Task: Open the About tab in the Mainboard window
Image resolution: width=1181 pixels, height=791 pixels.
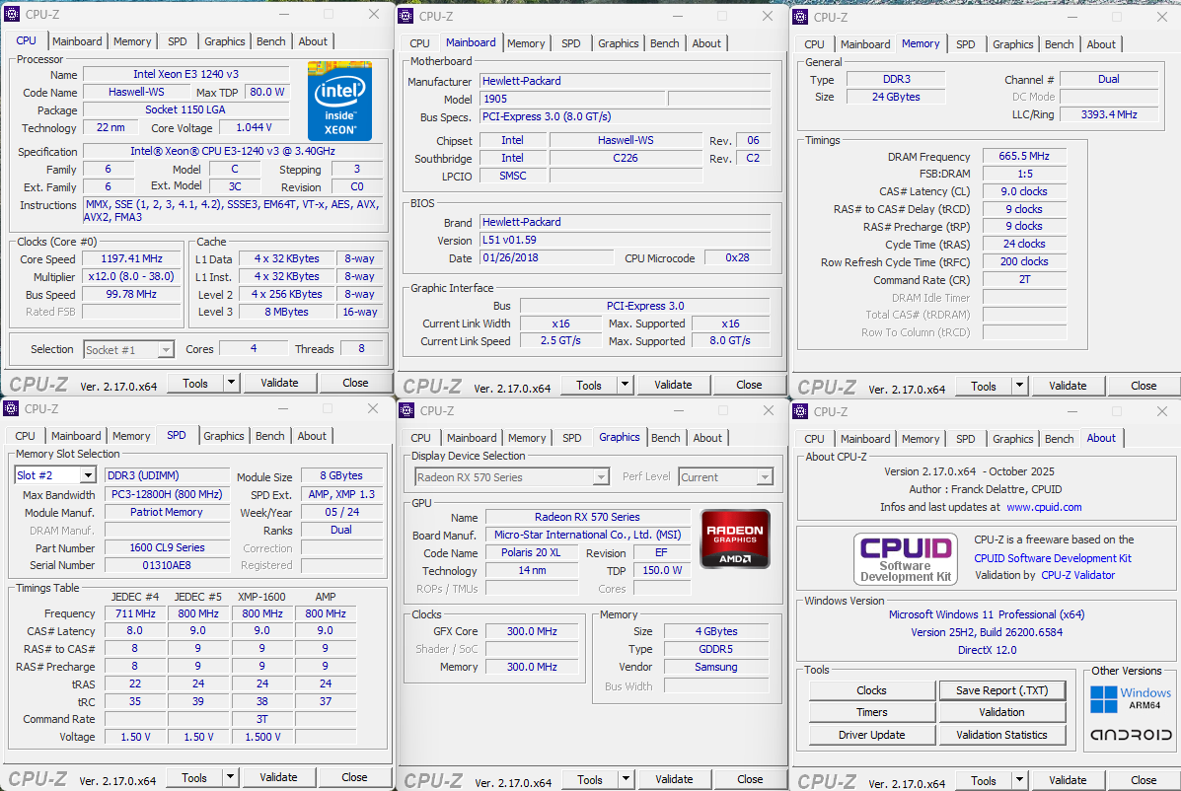Action: click(707, 42)
